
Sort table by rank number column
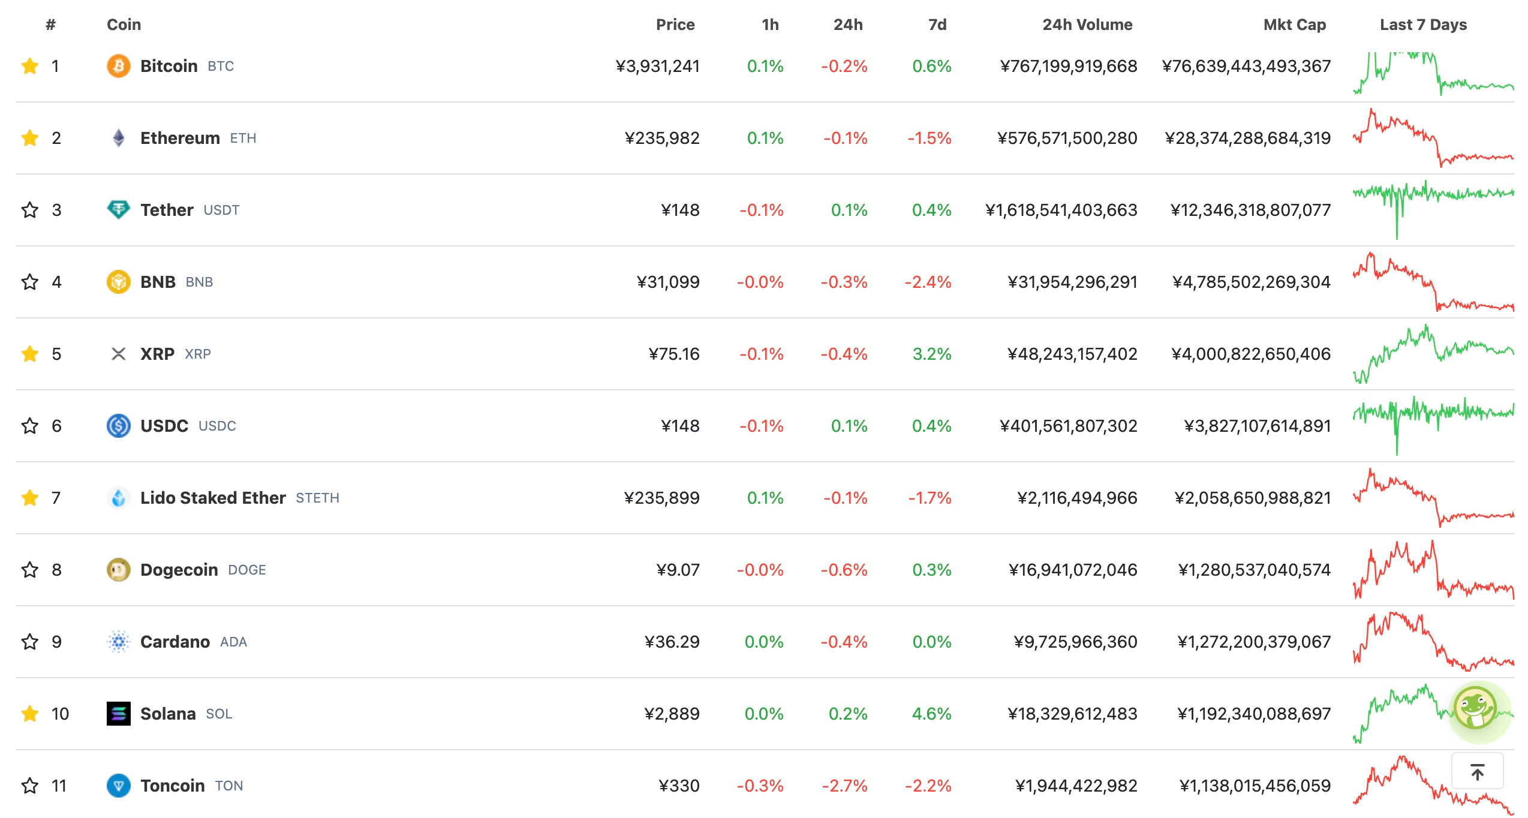(51, 25)
